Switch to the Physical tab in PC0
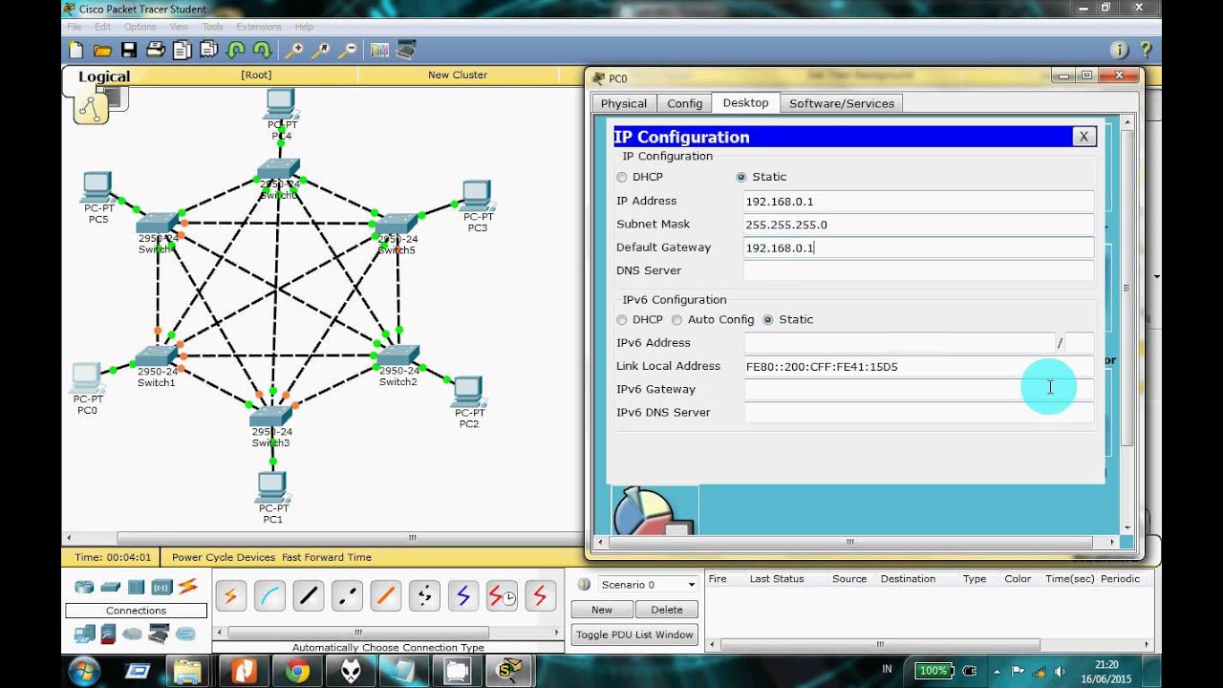Screen dimensions: 1223x688 624,103
